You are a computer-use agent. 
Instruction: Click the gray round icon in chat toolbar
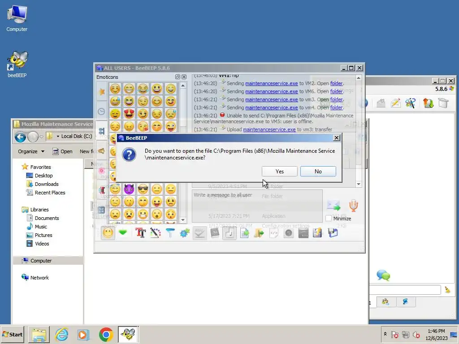(288, 233)
